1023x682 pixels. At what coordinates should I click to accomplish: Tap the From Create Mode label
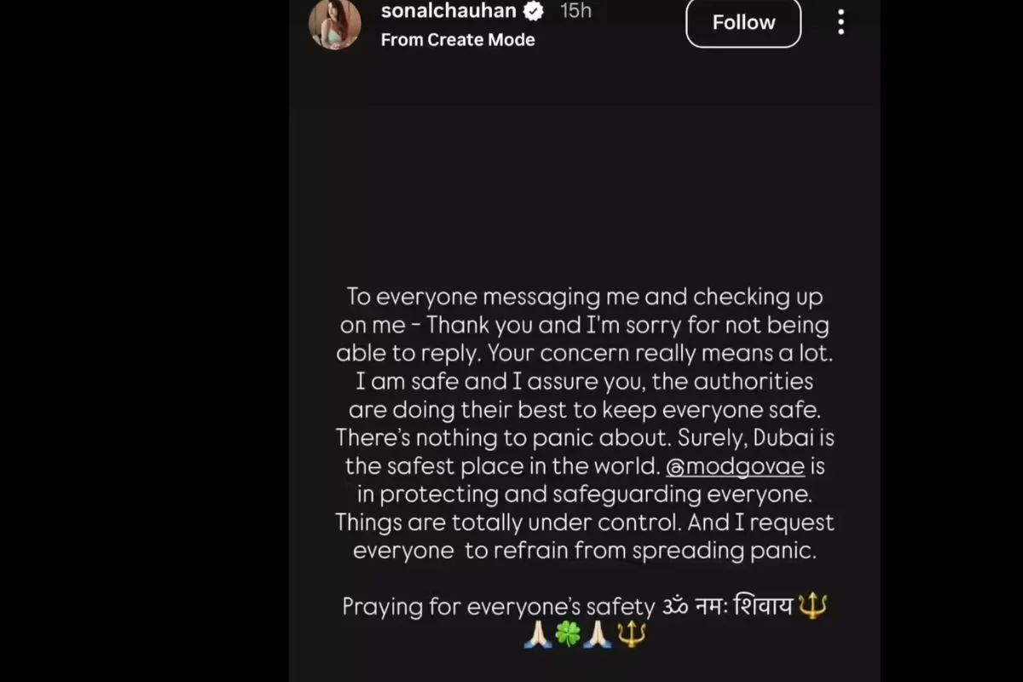click(x=458, y=40)
